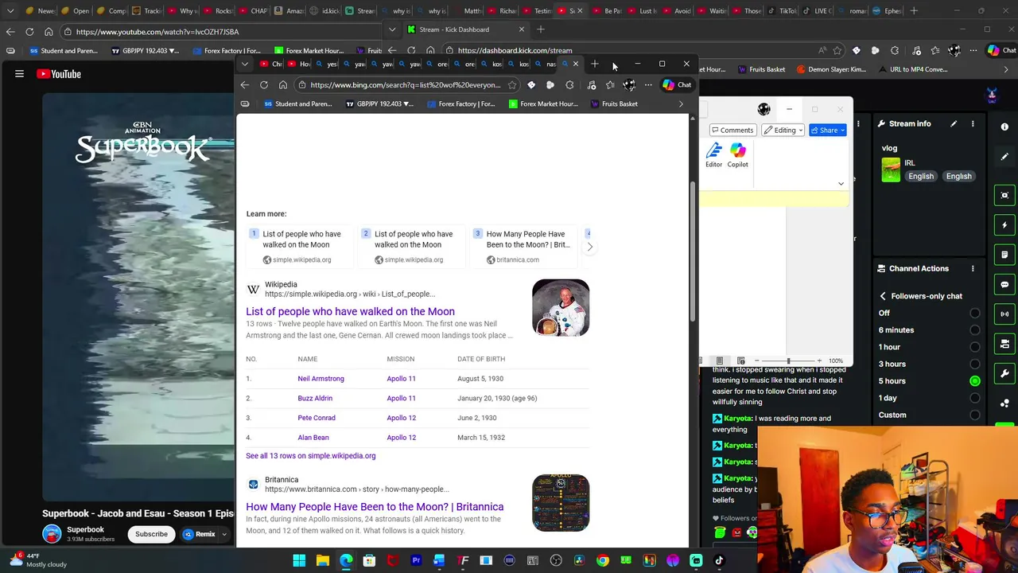Open OBS Studio from the taskbar

coord(556,560)
